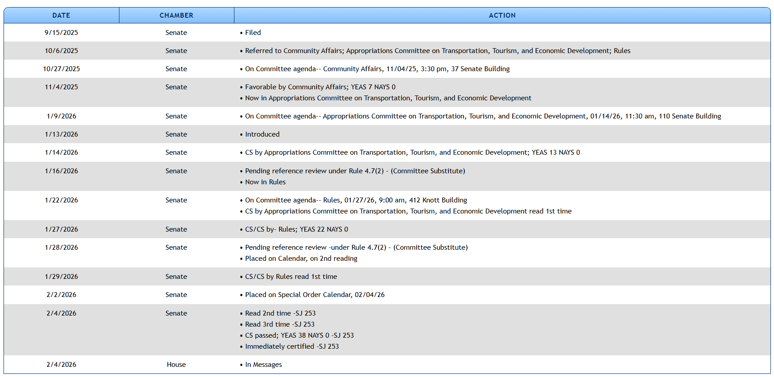The height and width of the screenshot is (377, 774).
Task: Click the 'Filed' action entry
Action: [x=253, y=33]
